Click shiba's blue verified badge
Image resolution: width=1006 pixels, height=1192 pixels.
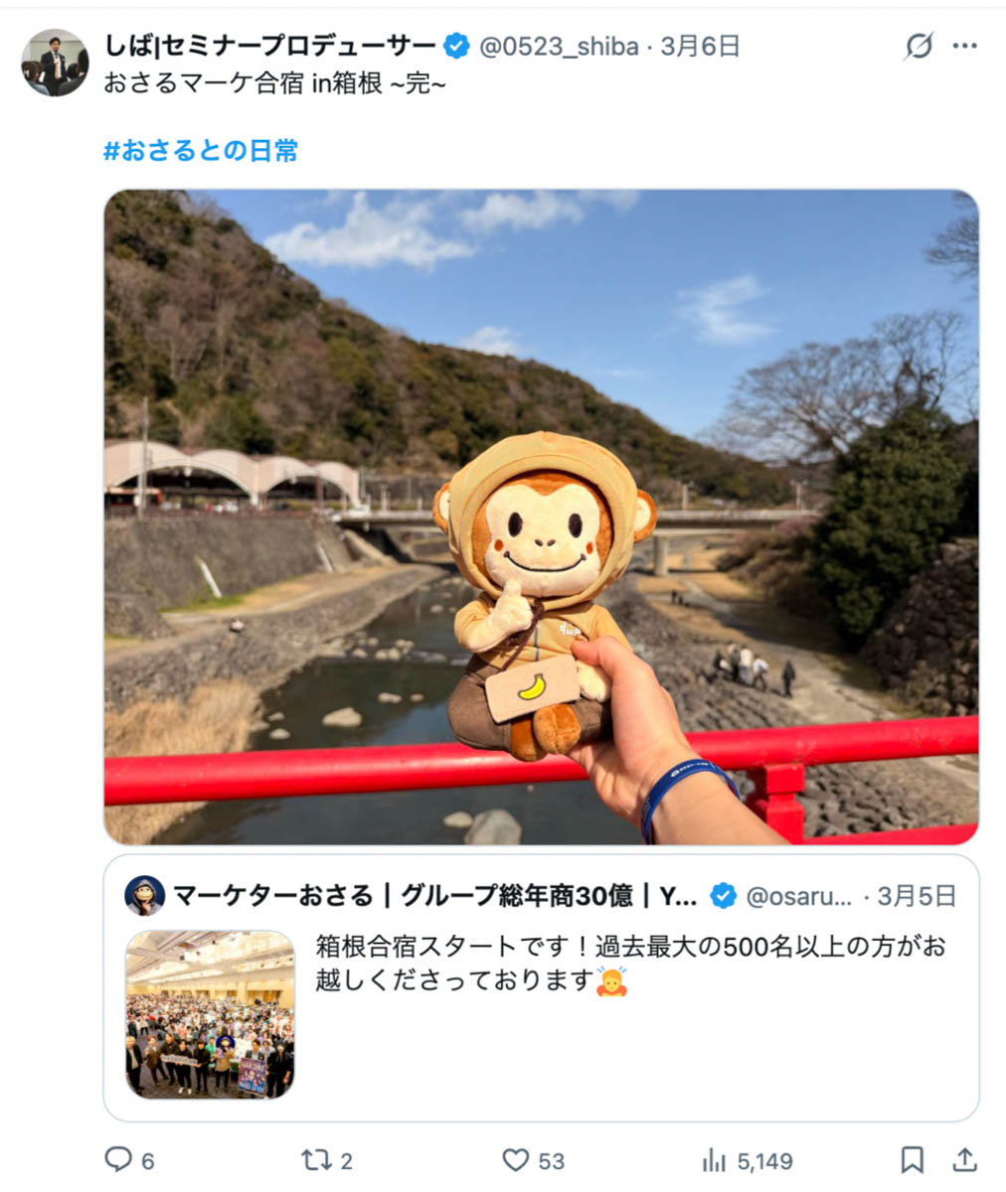(456, 46)
